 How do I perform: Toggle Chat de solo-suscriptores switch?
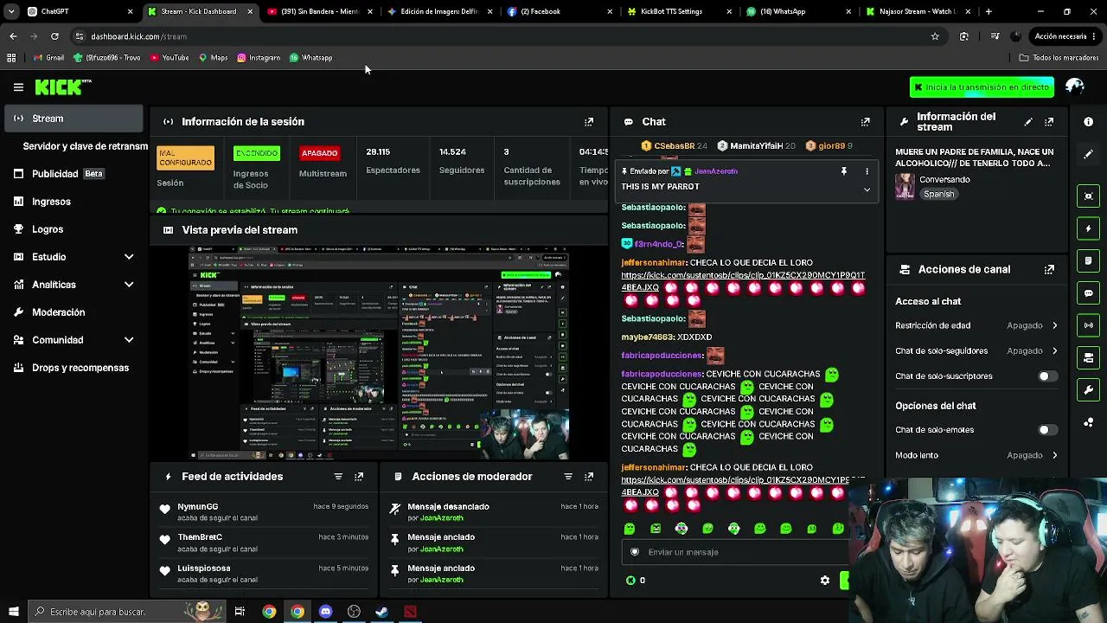(x=1047, y=376)
